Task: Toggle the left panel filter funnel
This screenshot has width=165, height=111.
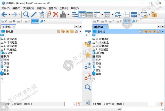Action: point(79,104)
